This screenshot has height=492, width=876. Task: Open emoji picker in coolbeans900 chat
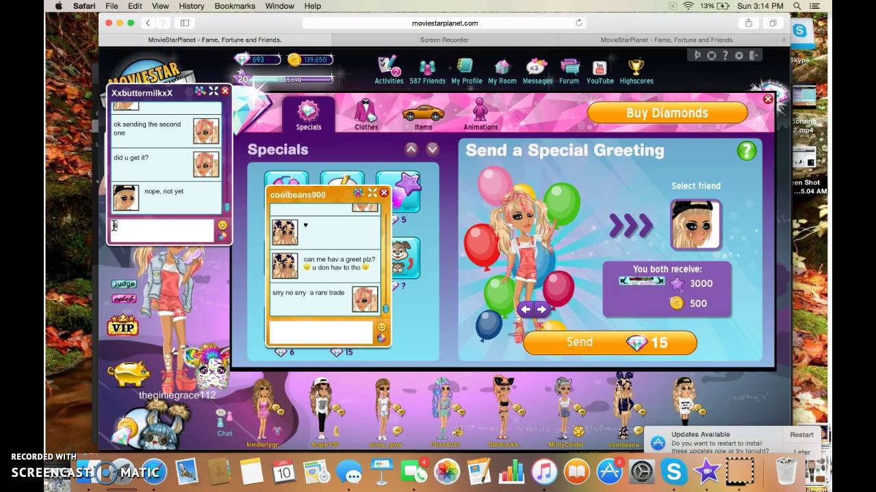point(381,327)
